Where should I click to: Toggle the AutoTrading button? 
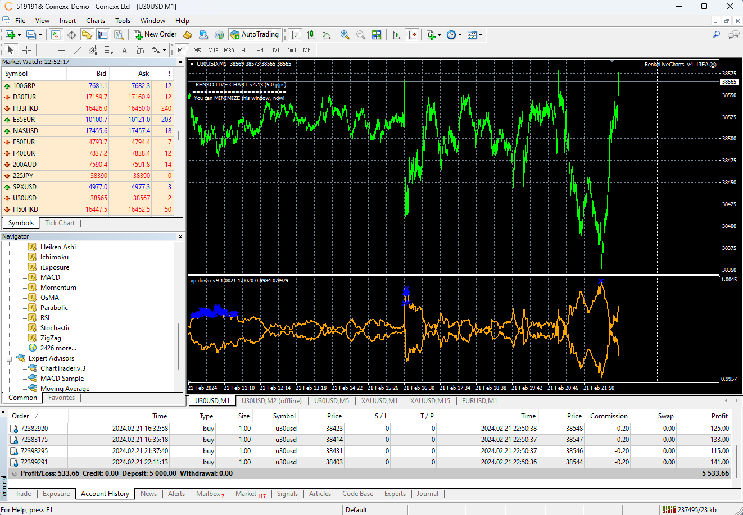255,35
